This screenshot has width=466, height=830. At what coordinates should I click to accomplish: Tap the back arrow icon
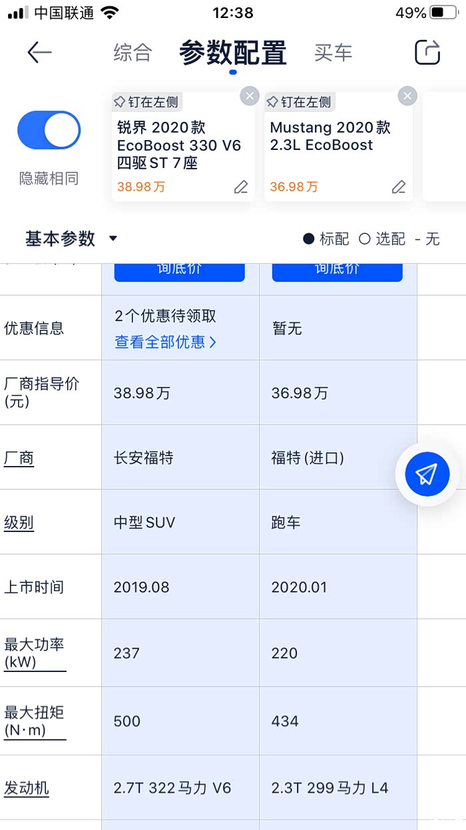[39, 53]
